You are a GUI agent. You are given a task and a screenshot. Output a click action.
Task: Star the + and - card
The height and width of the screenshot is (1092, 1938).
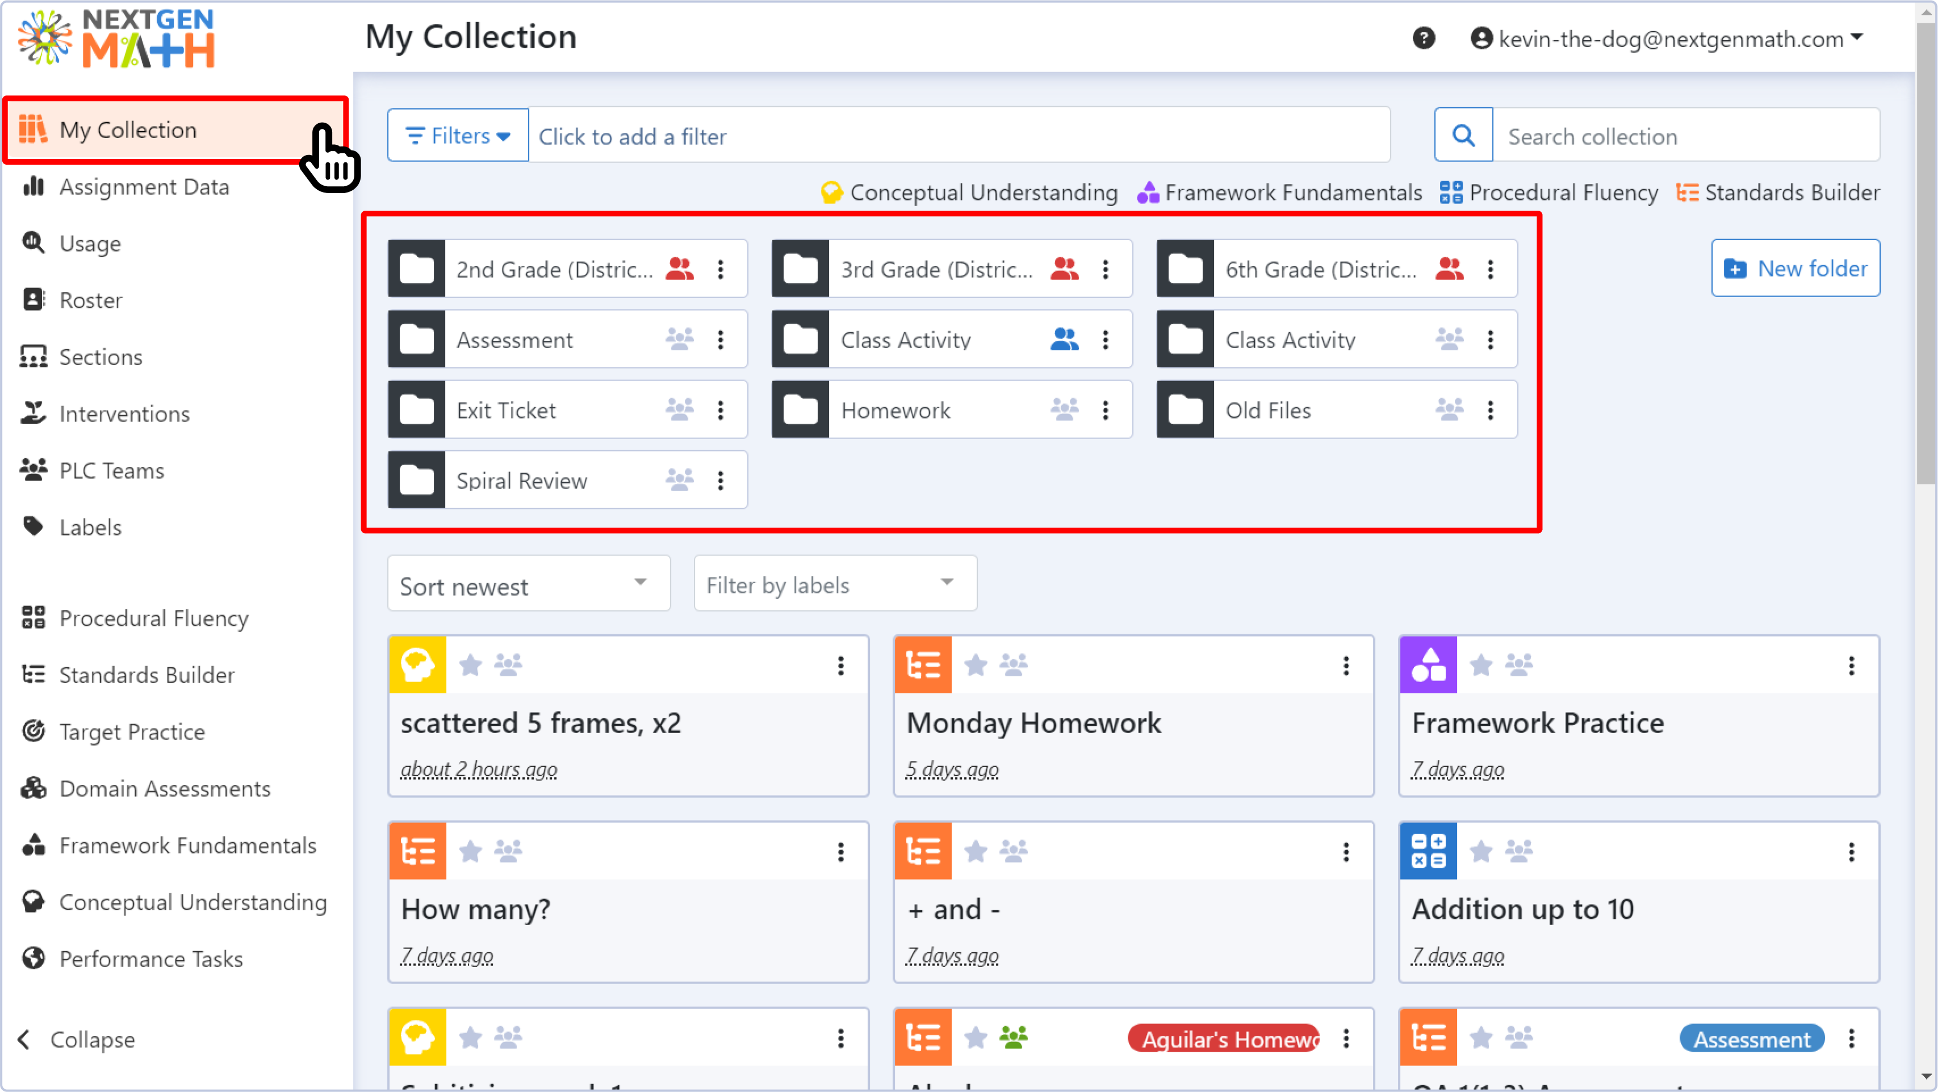[x=976, y=851]
